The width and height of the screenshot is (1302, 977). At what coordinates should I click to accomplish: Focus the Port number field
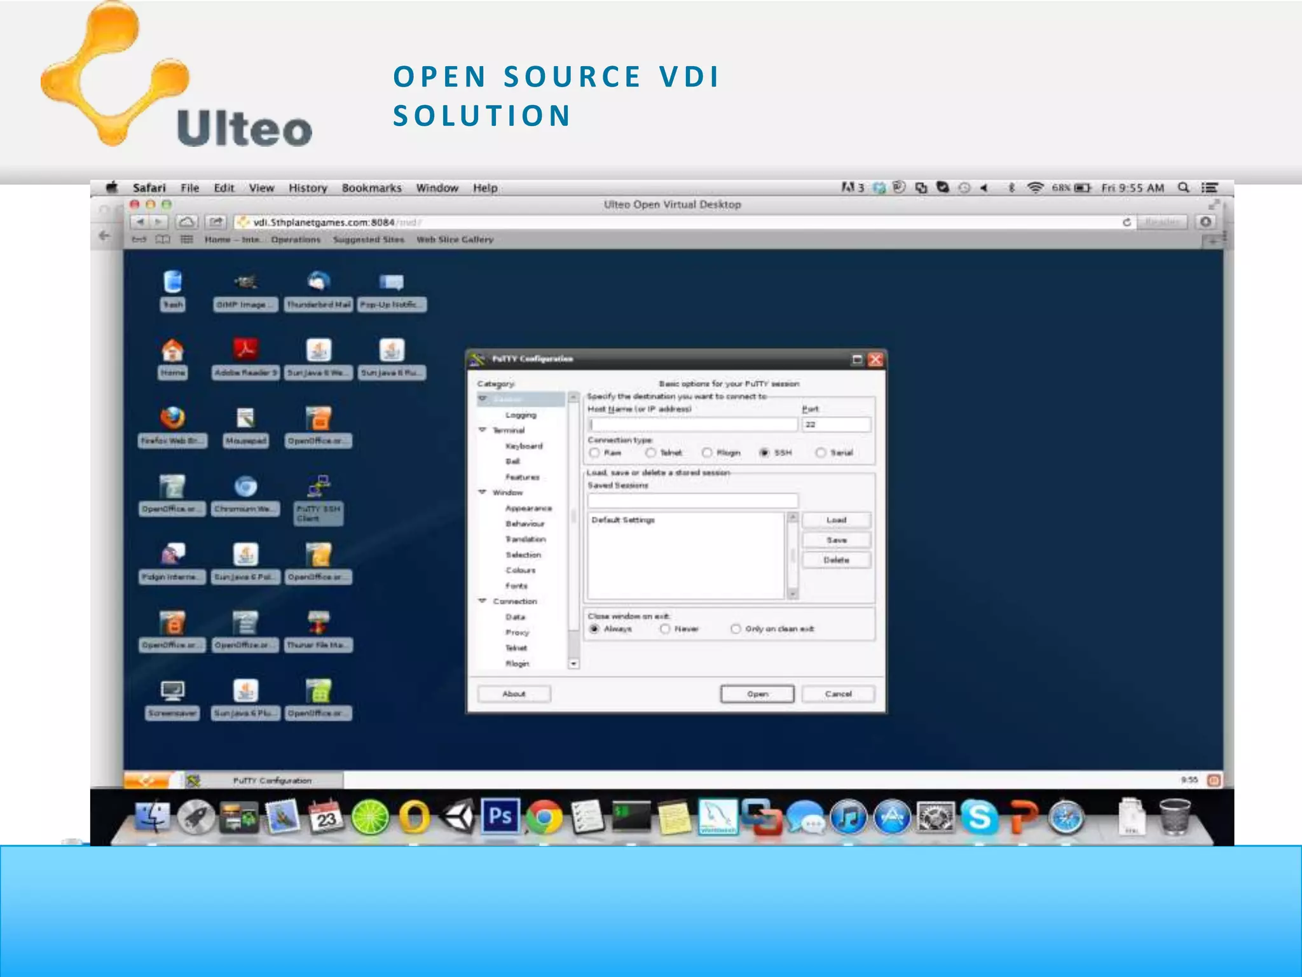836,424
